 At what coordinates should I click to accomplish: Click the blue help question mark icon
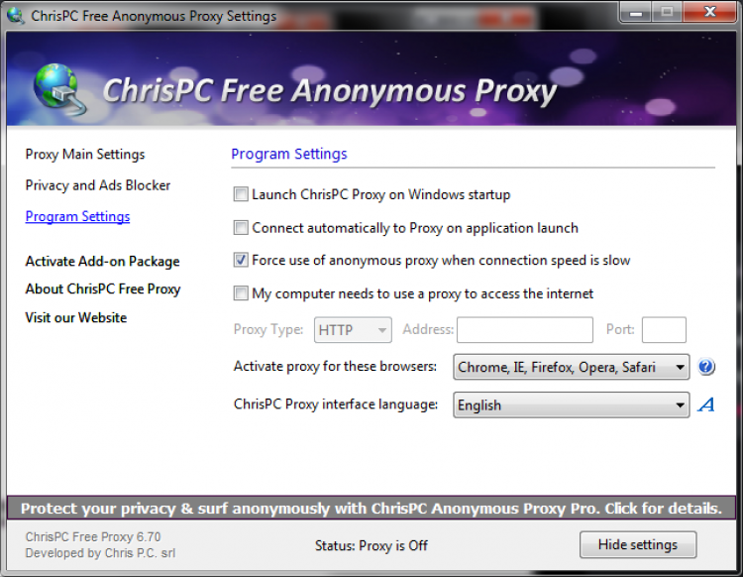point(706,367)
